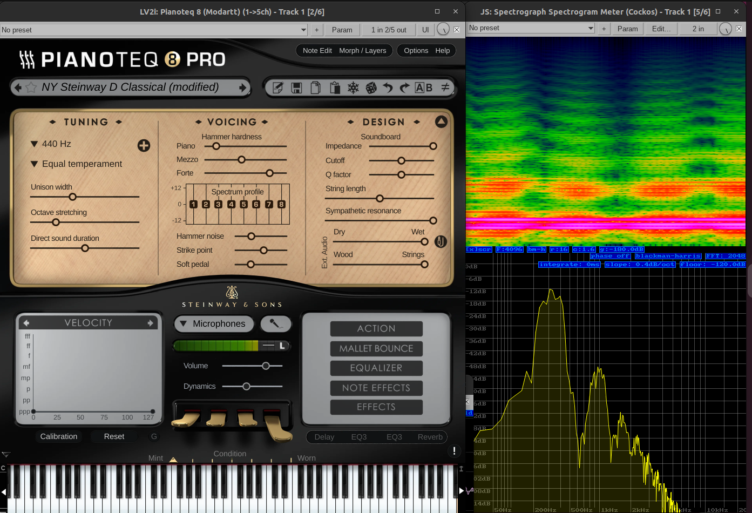Click the edit preset note icon

pyautogui.click(x=278, y=87)
